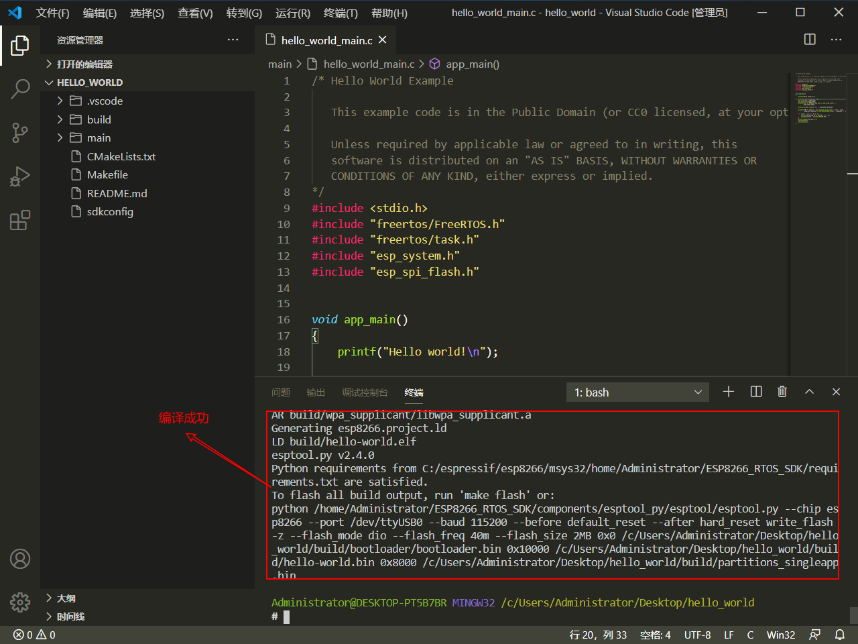Click line and column indicator 行 20, 列 33
This screenshot has height=644, width=858.
[598, 635]
